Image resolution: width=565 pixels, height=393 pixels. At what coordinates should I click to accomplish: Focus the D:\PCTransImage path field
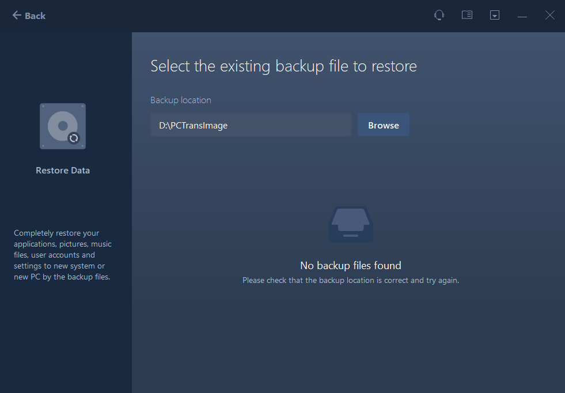point(251,125)
